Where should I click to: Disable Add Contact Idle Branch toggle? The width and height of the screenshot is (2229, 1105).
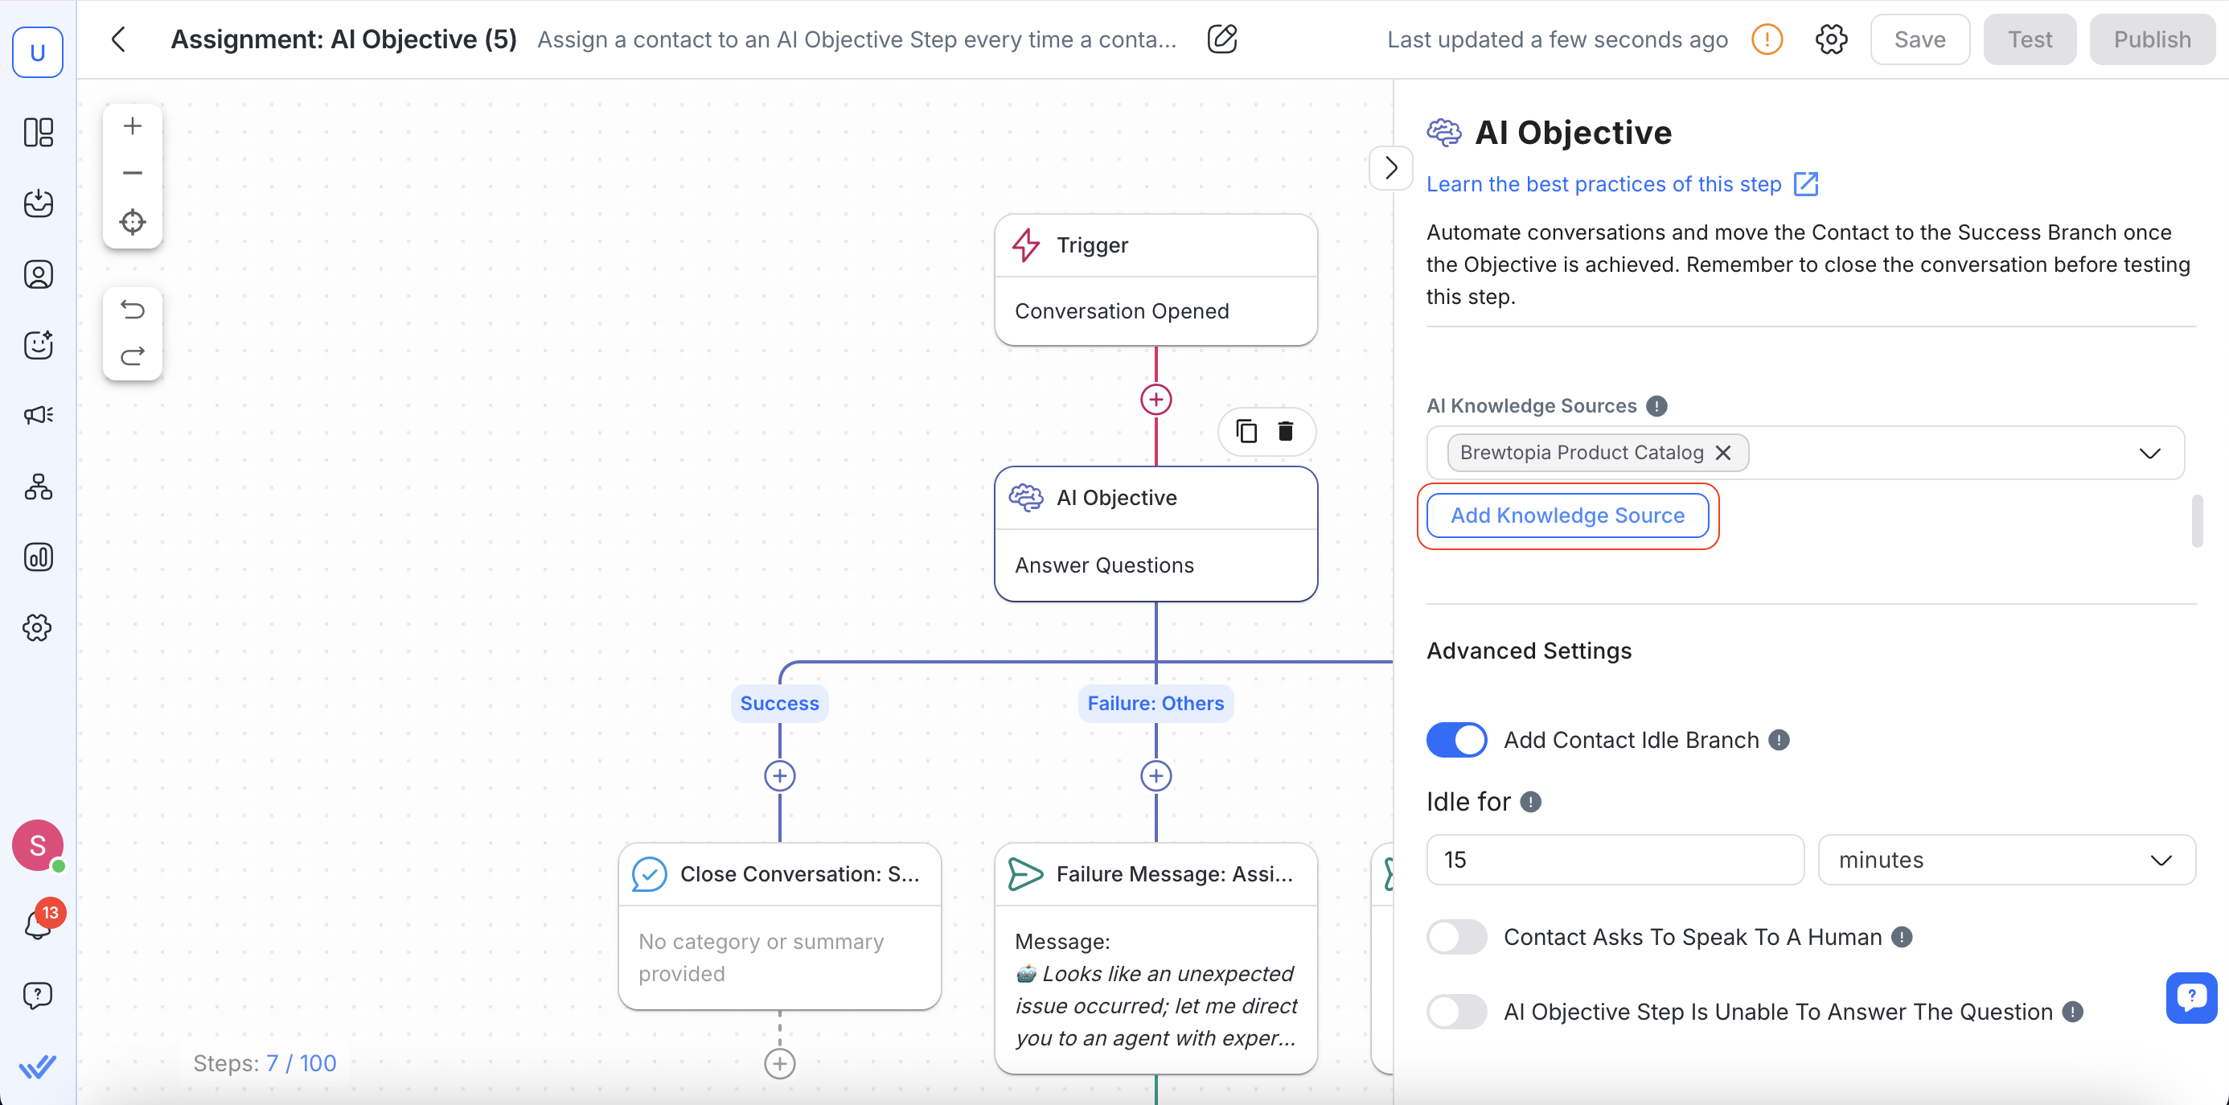point(1456,740)
